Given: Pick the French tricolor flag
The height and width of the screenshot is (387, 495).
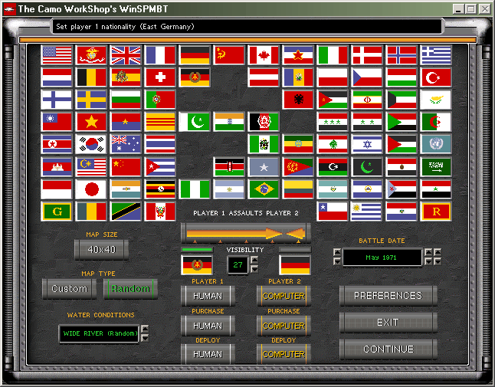Looking at the screenshot, I should point(160,55).
